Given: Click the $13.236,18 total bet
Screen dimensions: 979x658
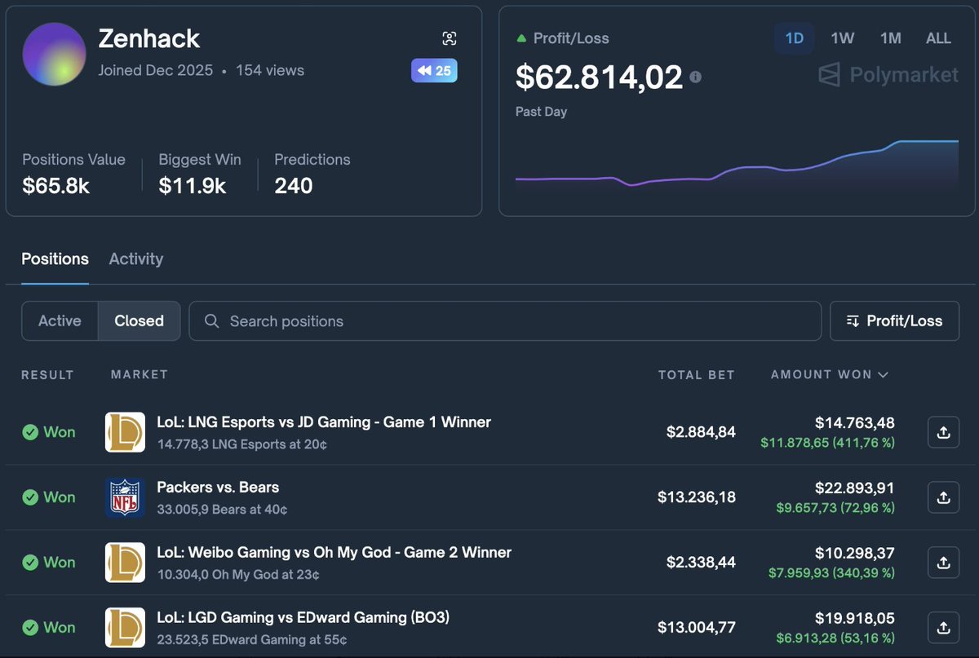Looking at the screenshot, I should (697, 497).
